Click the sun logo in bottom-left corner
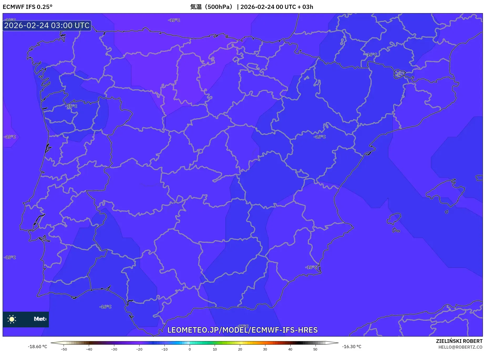The height and width of the screenshot is (351, 485). (x=12, y=319)
